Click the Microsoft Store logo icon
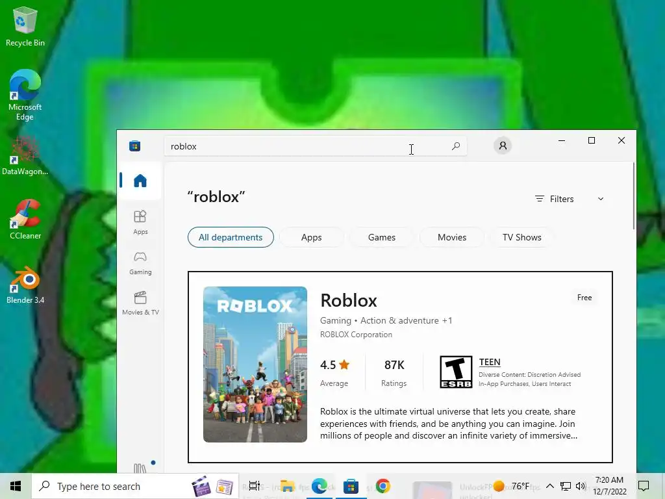The image size is (665, 499). coord(135,146)
